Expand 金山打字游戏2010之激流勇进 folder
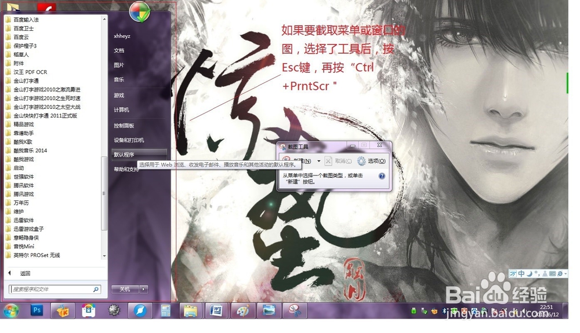This screenshot has width=580, height=333. 46,89
